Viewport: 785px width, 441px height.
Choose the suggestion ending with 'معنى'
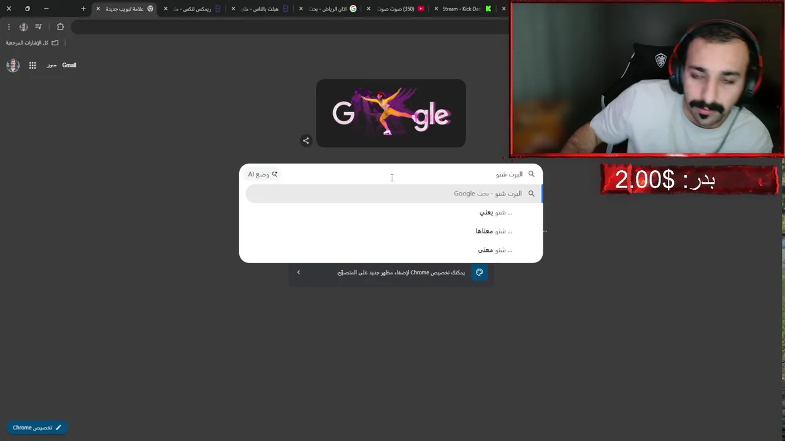point(391,250)
